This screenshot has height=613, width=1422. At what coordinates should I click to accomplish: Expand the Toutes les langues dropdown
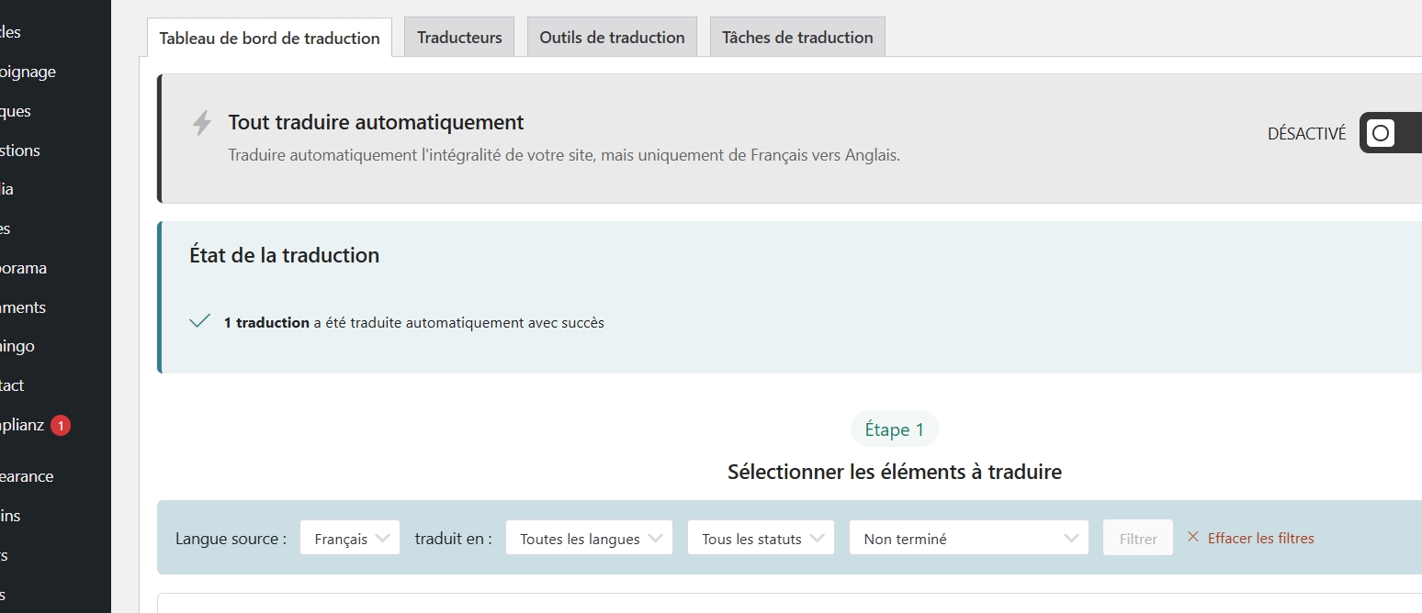tap(589, 539)
